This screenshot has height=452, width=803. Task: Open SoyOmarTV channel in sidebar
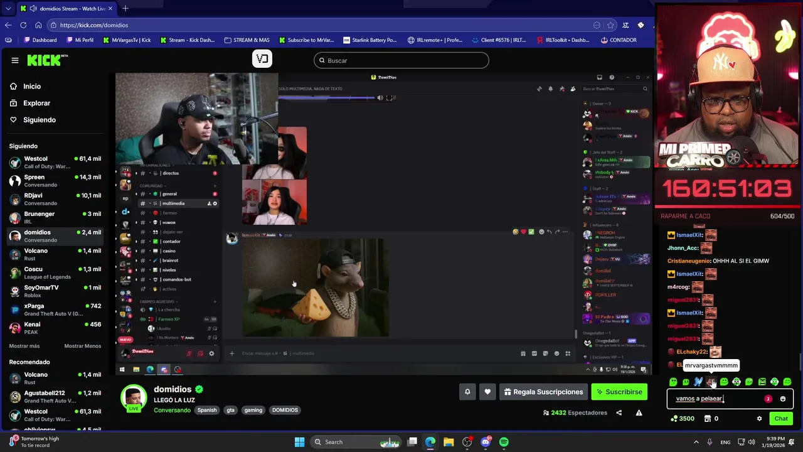[x=55, y=291]
